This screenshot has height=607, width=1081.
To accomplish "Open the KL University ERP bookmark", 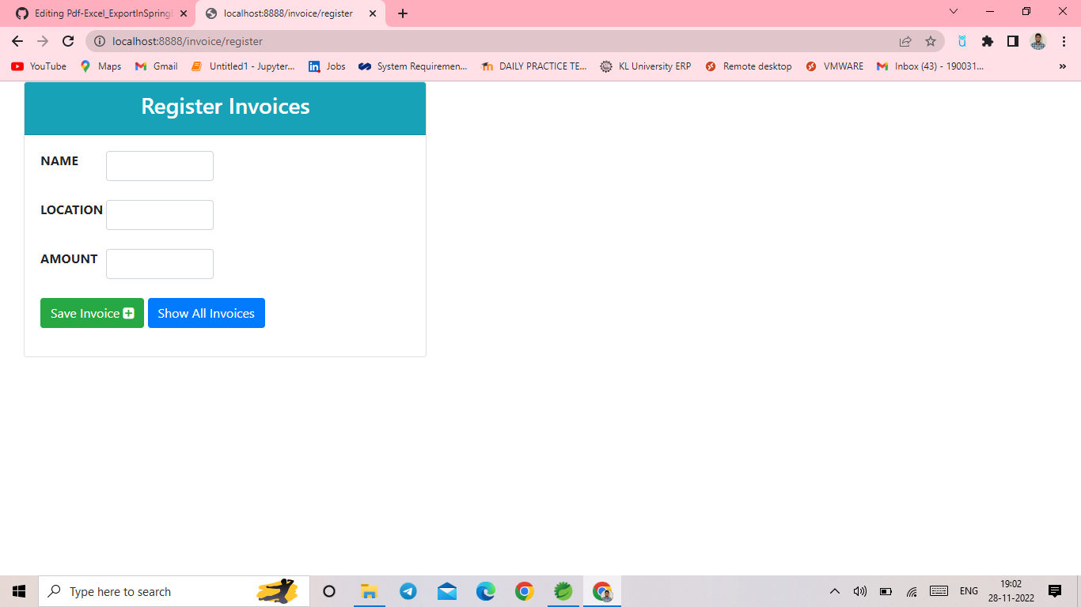I will (x=645, y=66).
